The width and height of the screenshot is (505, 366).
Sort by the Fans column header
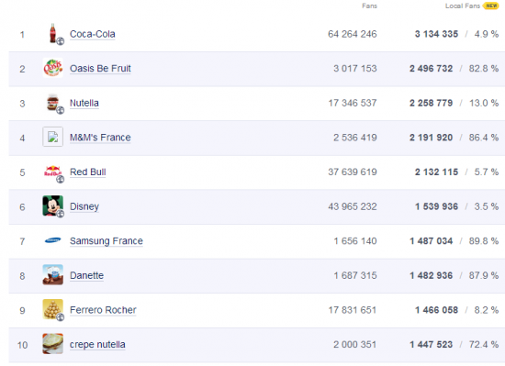(x=369, y=6)
